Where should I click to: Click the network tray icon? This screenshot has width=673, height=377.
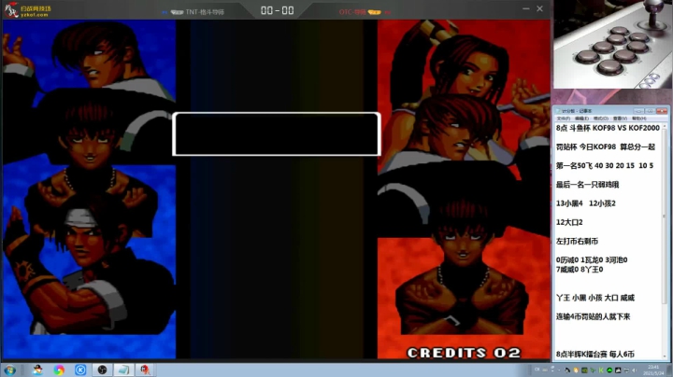point(626,370)
